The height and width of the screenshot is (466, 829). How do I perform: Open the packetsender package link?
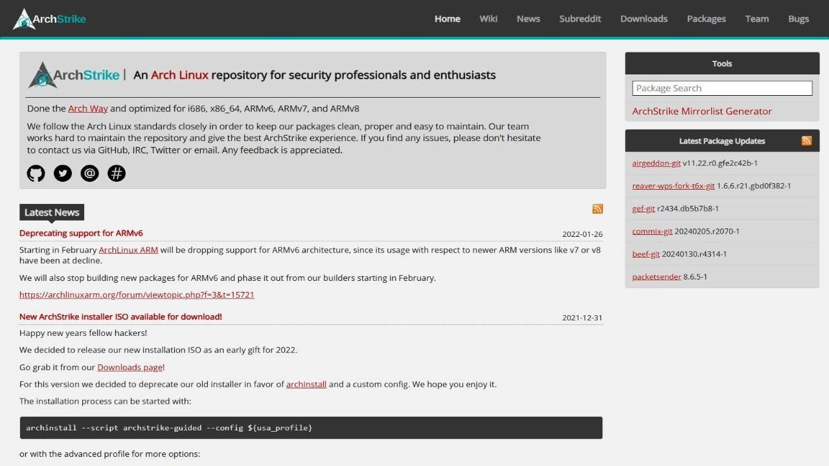657,276
